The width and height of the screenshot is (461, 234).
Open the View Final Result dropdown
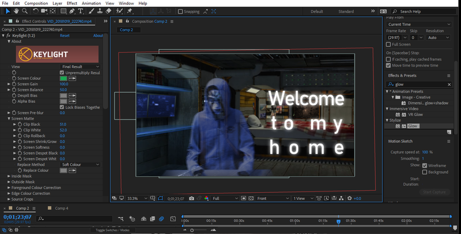[x=80, y=67]
